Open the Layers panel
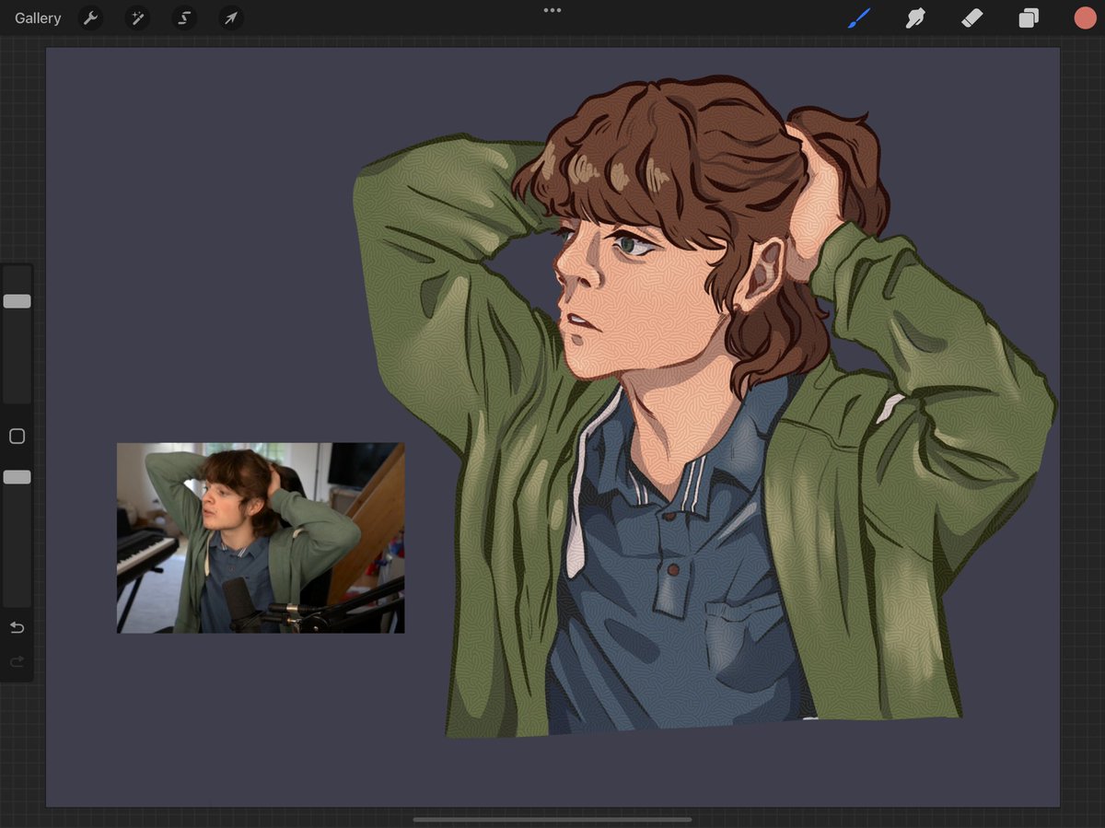This screenshot has height=828, width=1105. (1029, 17)
